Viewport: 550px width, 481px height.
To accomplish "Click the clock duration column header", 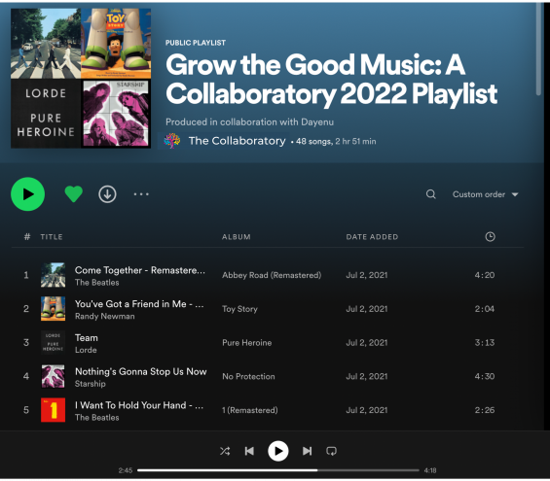I will pyautogui.click(x=490, y=237).
